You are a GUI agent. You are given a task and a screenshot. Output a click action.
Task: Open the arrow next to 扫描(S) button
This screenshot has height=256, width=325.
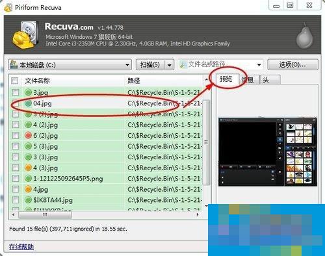[170, 65]
